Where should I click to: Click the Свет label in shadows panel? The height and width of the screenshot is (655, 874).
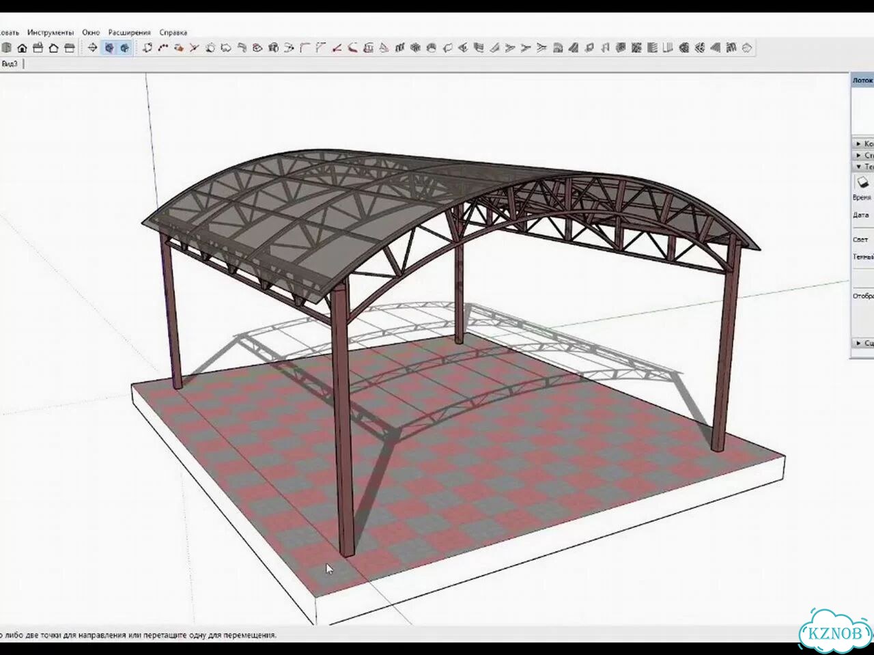click(x=860, y=240)
